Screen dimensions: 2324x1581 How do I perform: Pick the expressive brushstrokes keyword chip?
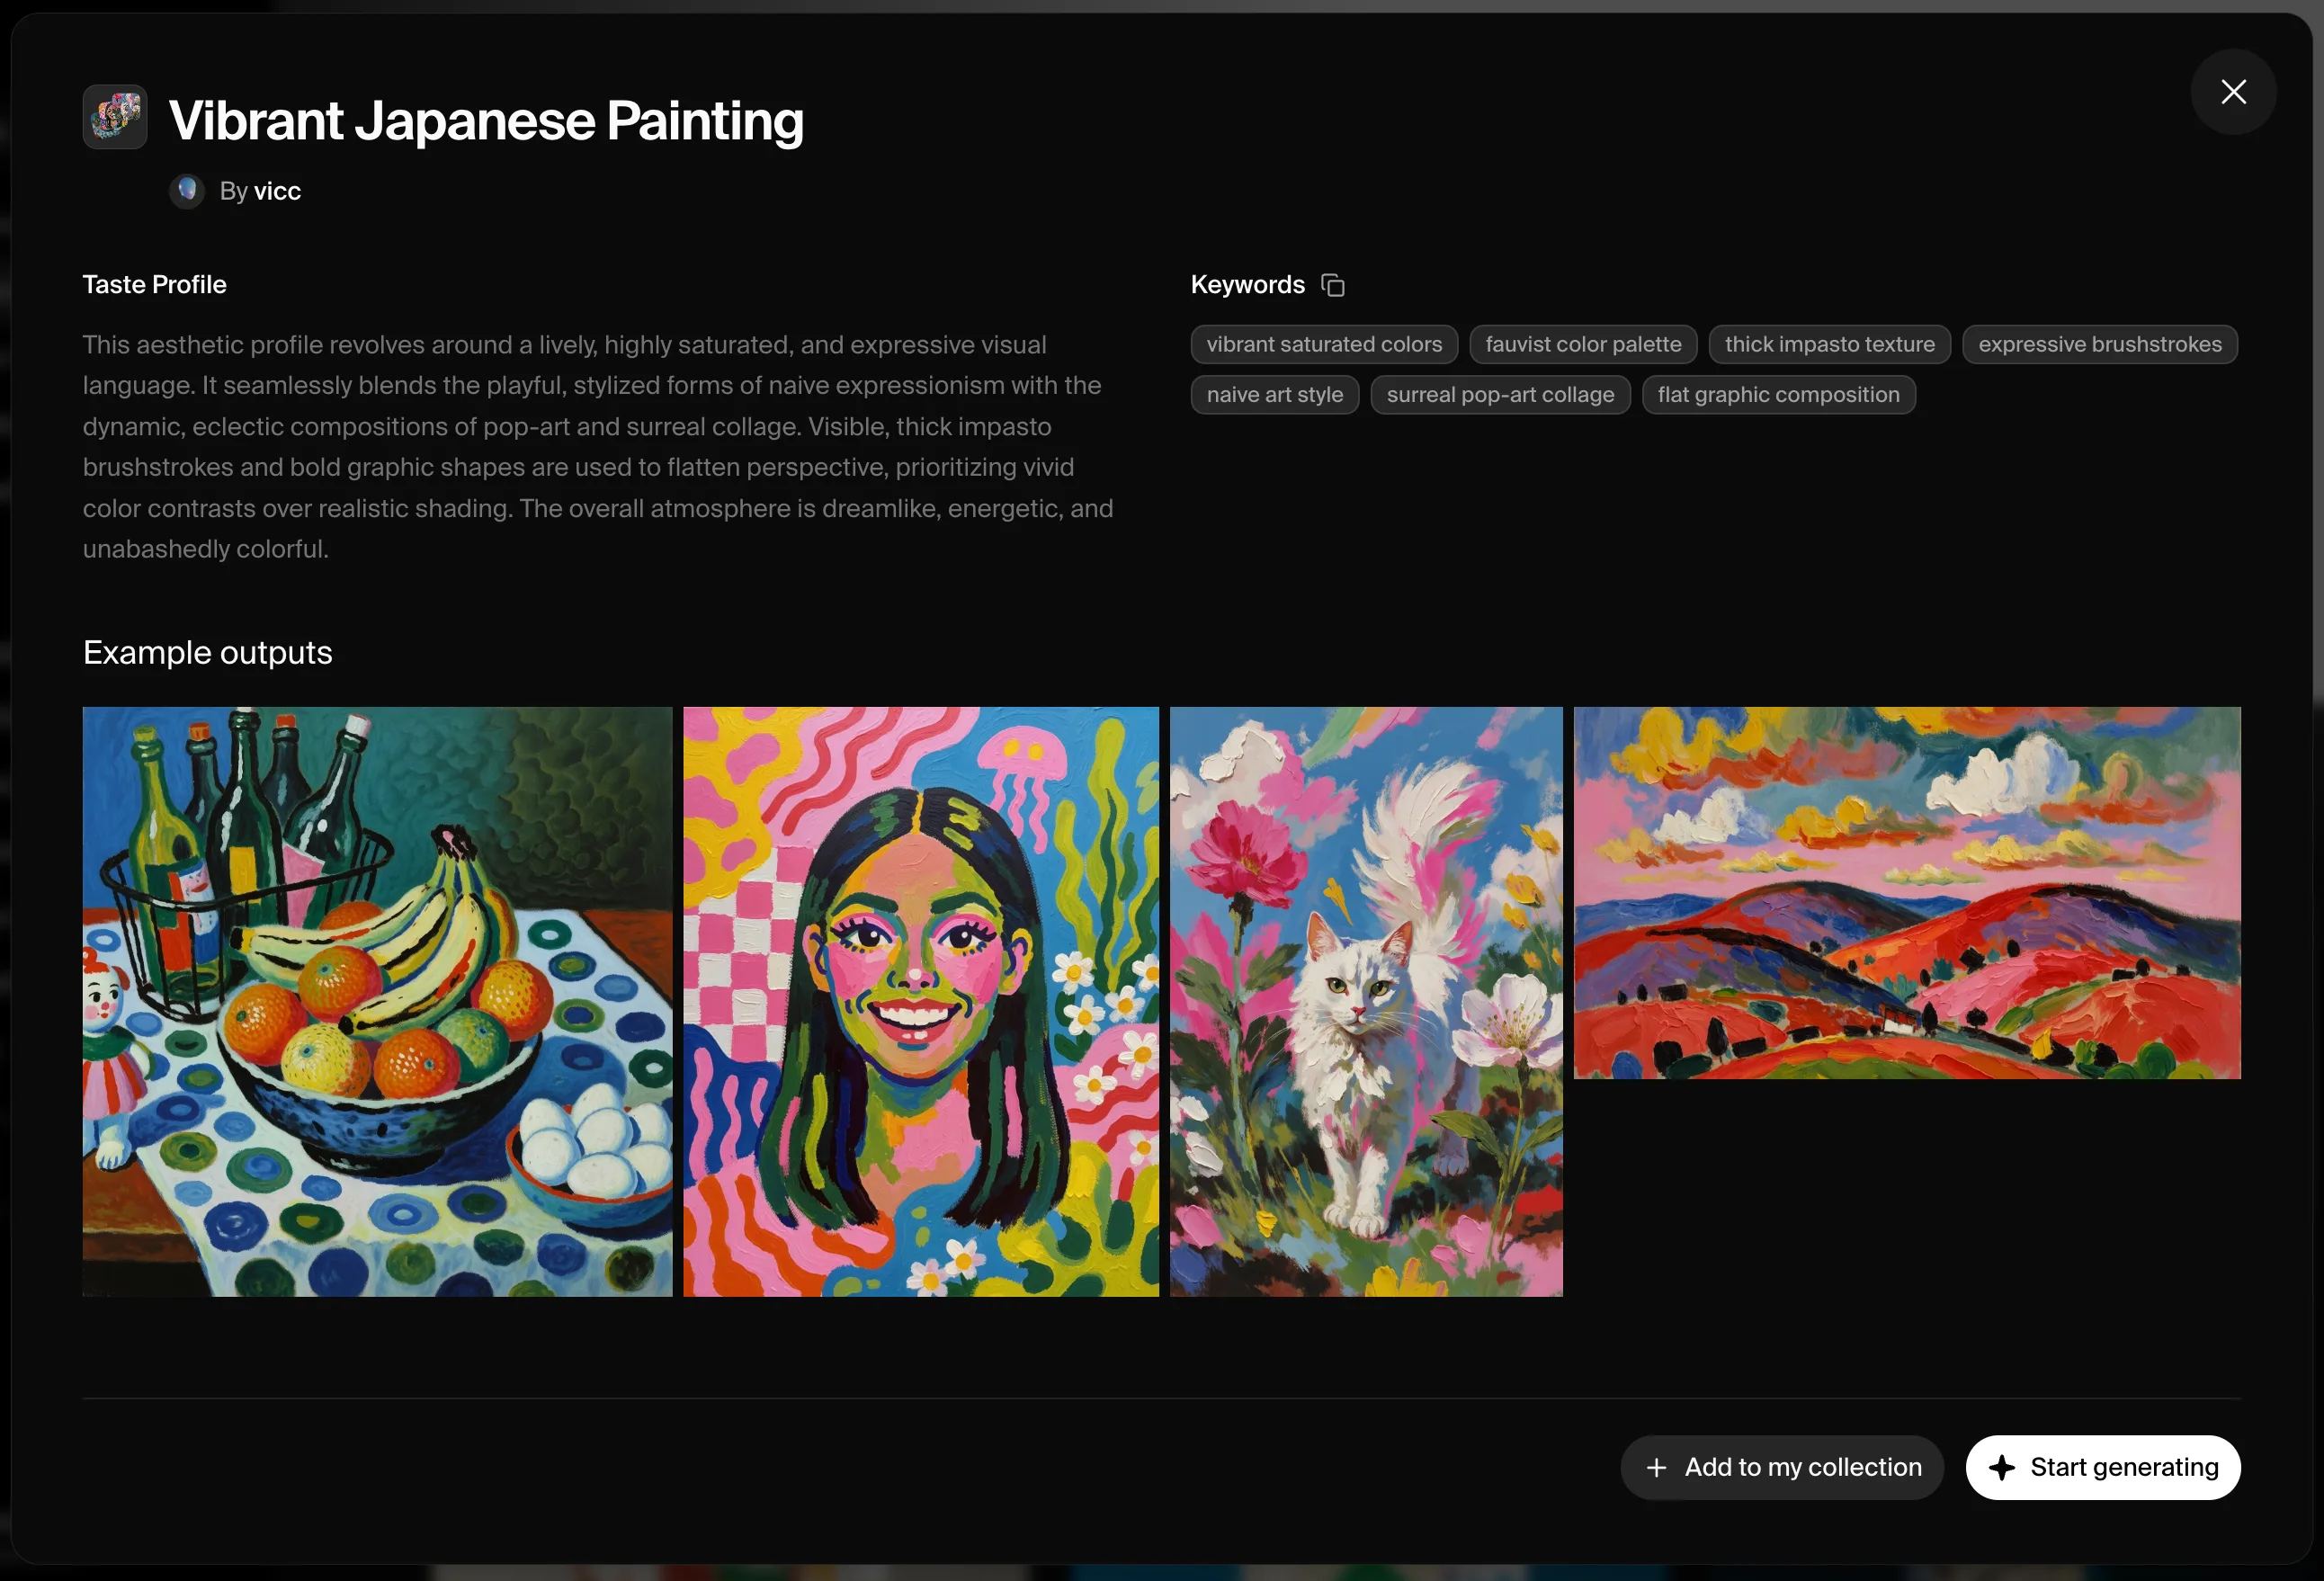coord(2099,344)
